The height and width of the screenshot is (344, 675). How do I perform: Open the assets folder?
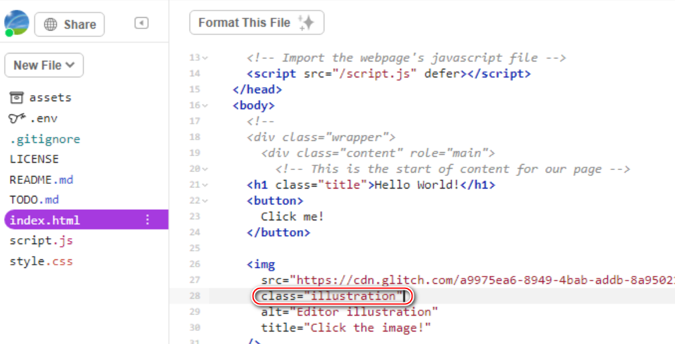[x=50, y=97]
